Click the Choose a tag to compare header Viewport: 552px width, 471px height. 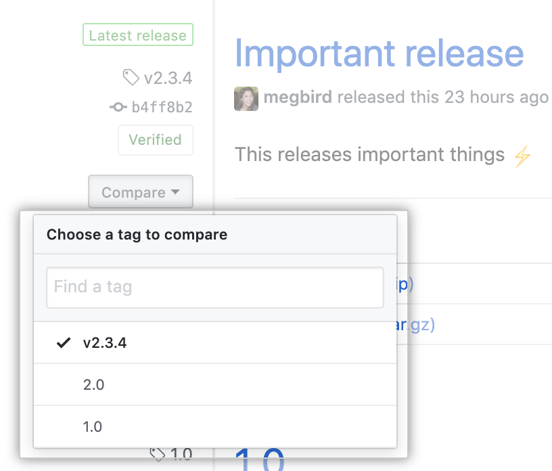[137, 235]
